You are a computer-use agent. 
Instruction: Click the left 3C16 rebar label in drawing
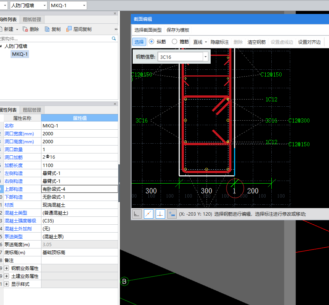tap(142, 121)
